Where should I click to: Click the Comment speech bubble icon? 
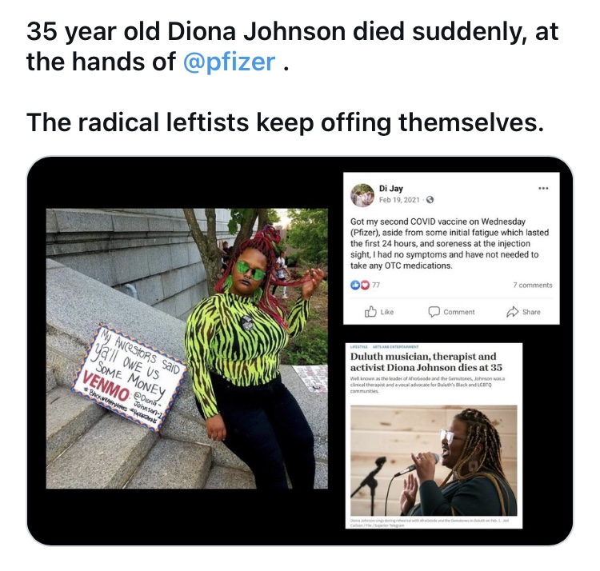pyautogui.click(x=434, y=312)
